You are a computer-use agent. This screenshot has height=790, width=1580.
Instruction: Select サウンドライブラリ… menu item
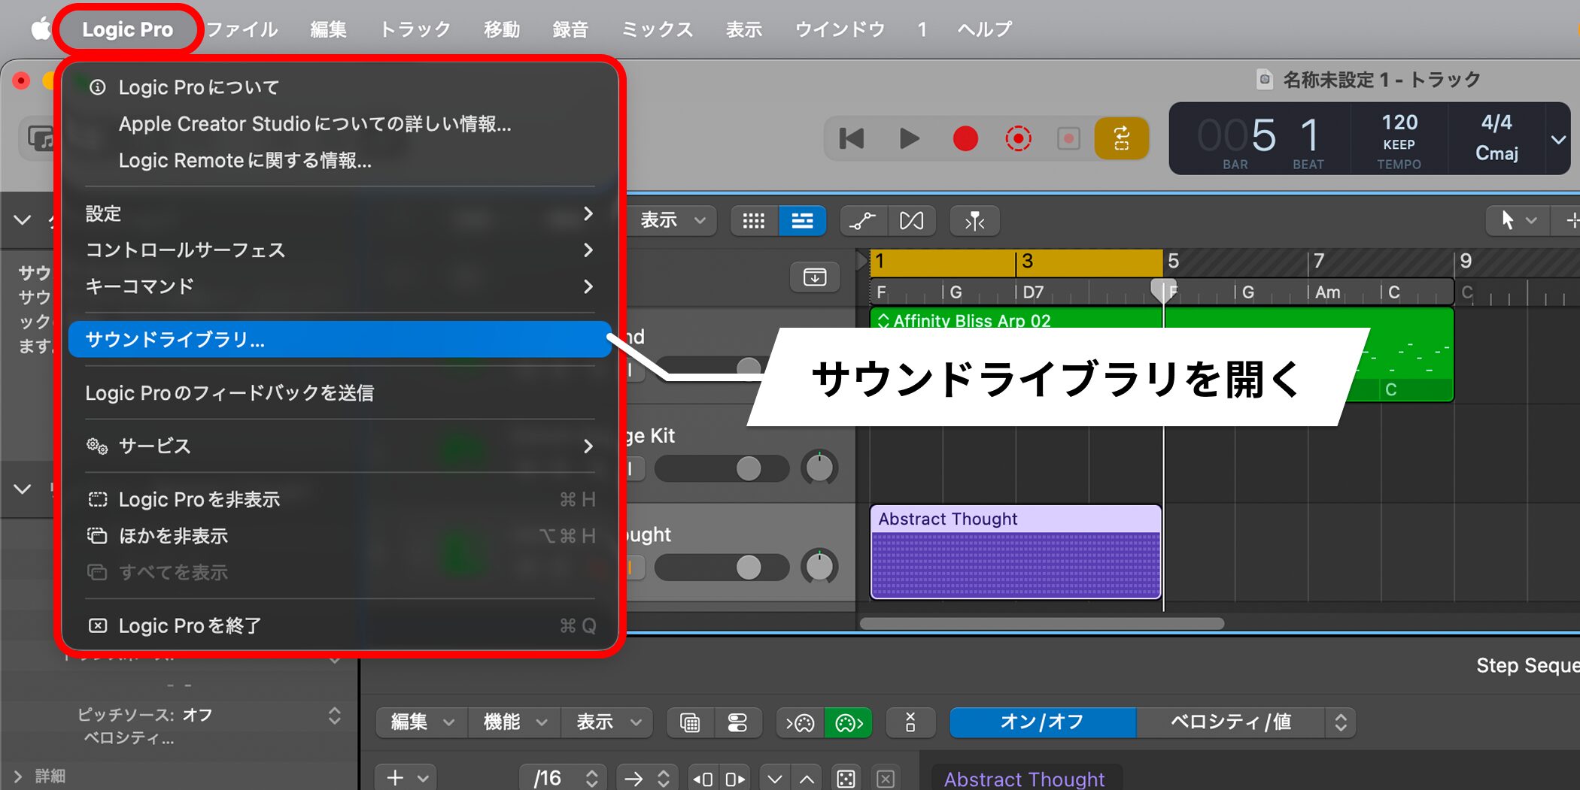[x=339, y=339]
